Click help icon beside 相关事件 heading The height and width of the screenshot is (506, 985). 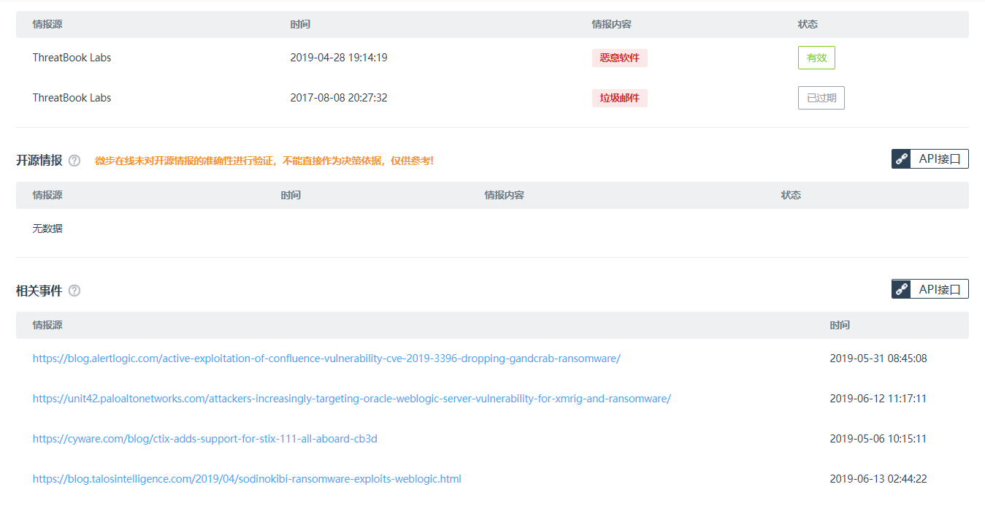74,291
